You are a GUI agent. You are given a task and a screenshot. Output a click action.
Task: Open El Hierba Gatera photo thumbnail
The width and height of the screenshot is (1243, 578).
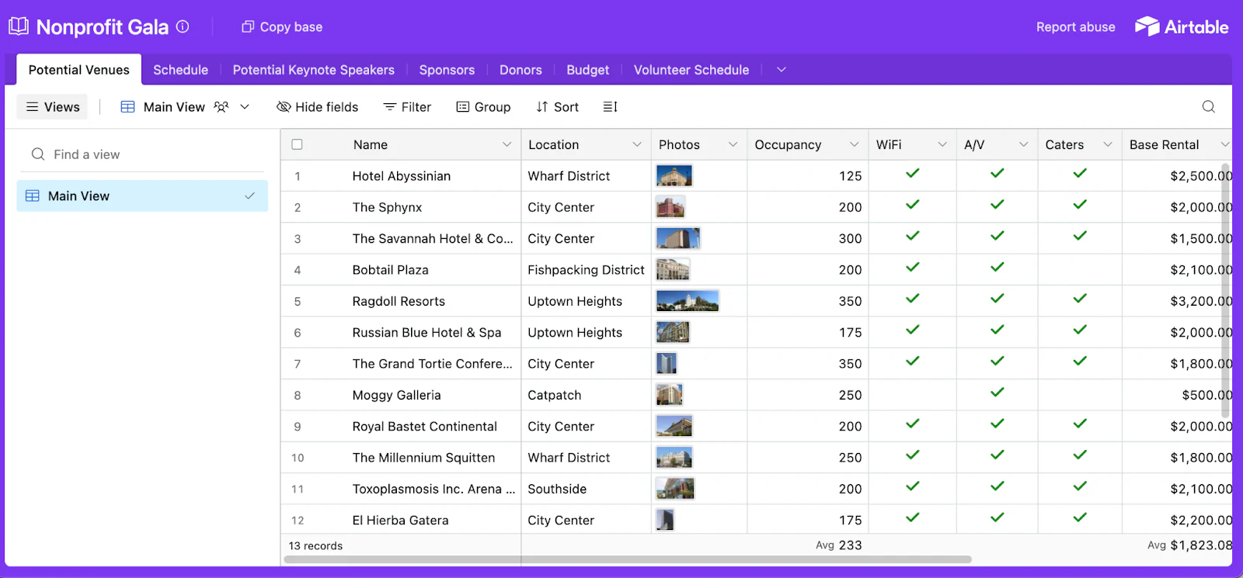(665, 520)
